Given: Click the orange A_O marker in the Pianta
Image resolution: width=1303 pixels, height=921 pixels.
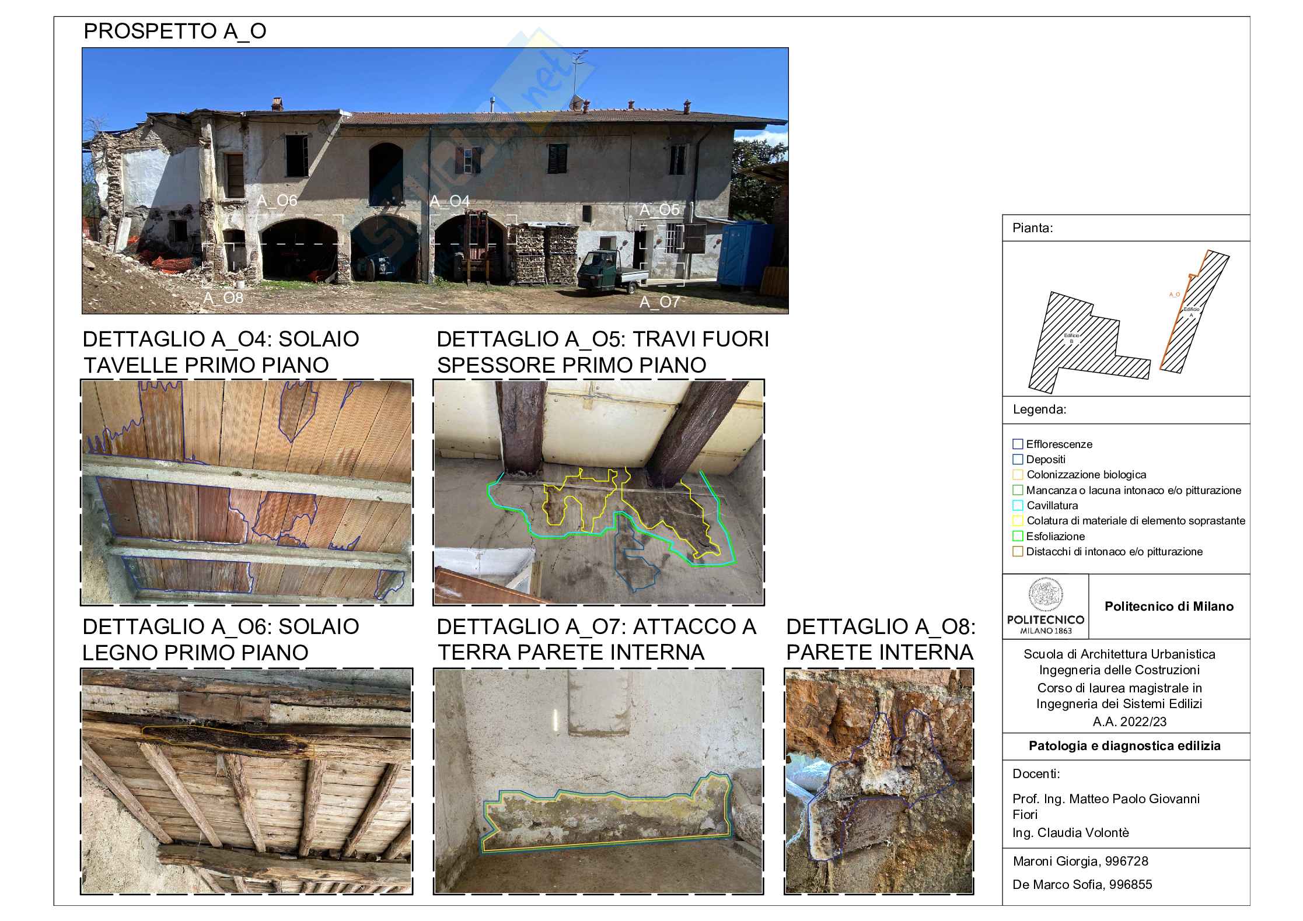Looking at the screenshot, I should click(x=1174, y=295).
